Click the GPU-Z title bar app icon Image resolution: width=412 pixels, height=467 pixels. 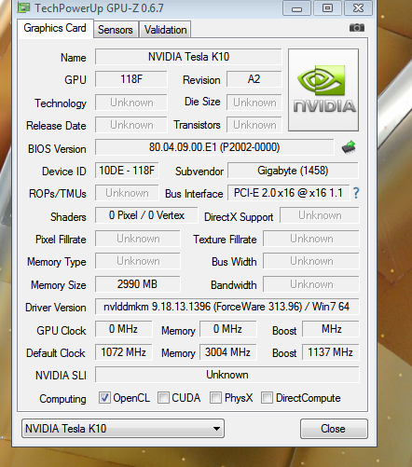(23, 7)
